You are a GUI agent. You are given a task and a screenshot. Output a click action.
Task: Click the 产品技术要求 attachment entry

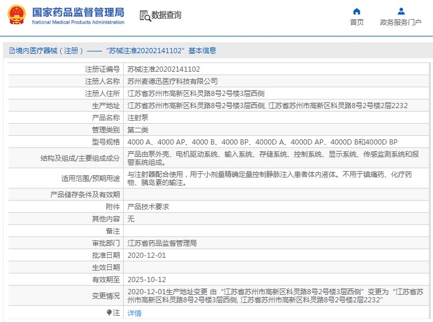(148, 206)
